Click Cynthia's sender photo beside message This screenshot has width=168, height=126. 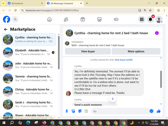(68, 93)
